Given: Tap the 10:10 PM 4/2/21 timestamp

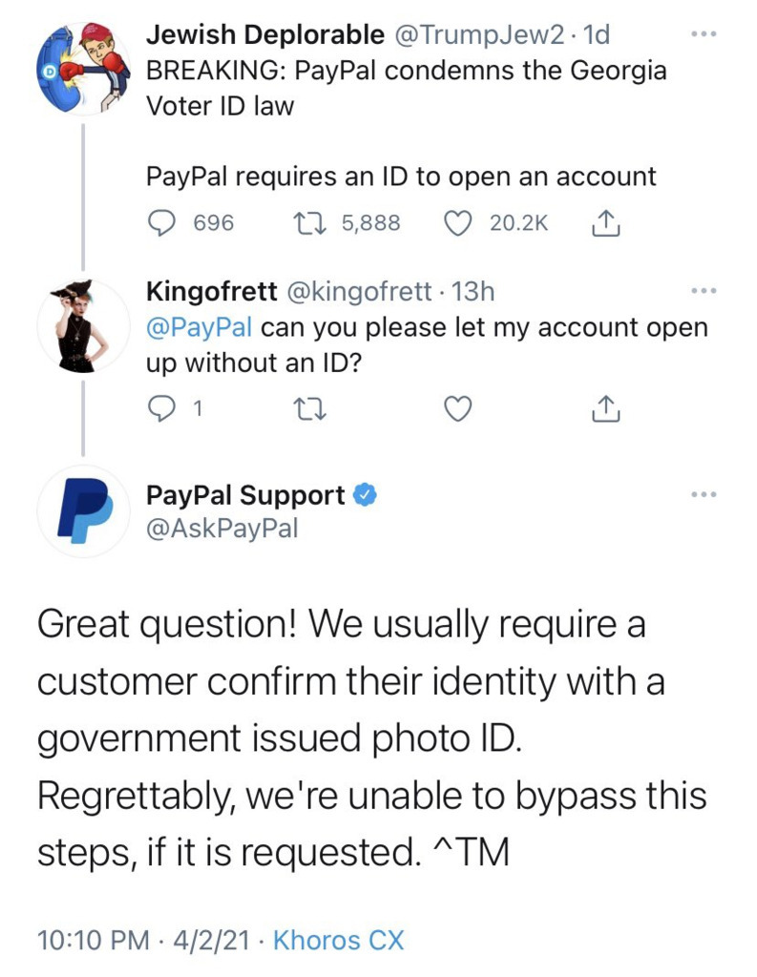Looking at the screenshot, I should [x=143, y=940].
